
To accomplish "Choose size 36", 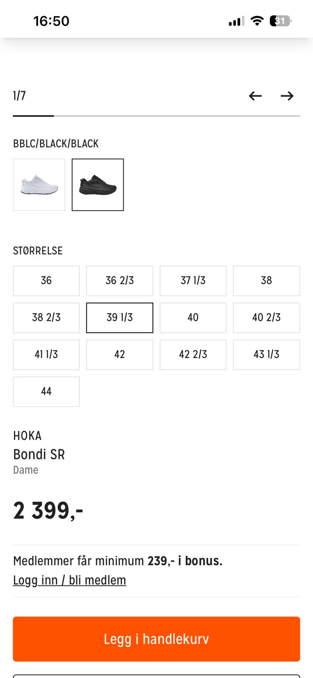I will point(46,281).
